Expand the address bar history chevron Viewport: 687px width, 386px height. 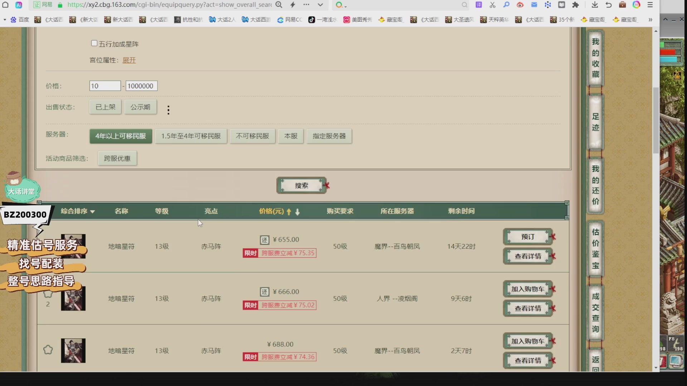point(320,5)
